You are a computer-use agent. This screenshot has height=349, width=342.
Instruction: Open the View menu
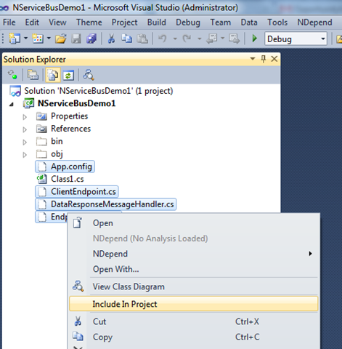(x=57, y=23)
